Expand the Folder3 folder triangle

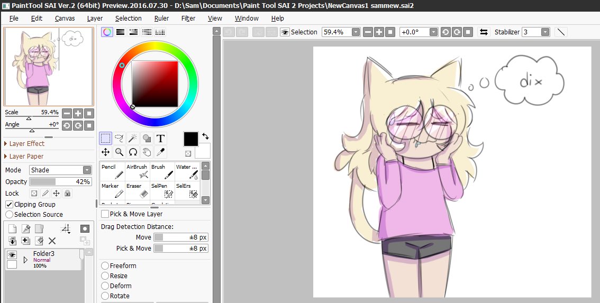coord(25,260)
